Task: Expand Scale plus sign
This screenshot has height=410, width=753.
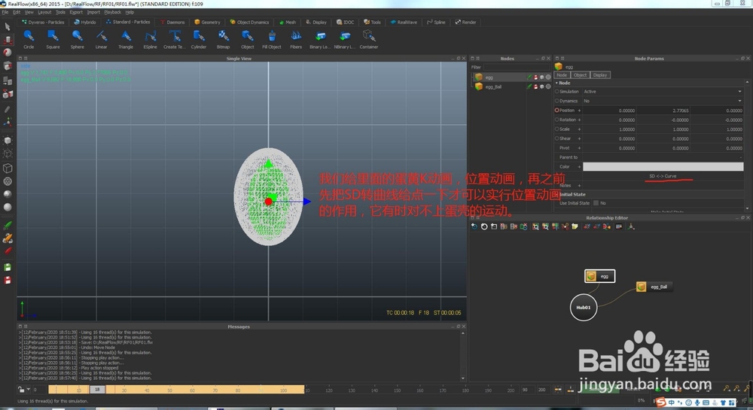Action: coord(579,129)
